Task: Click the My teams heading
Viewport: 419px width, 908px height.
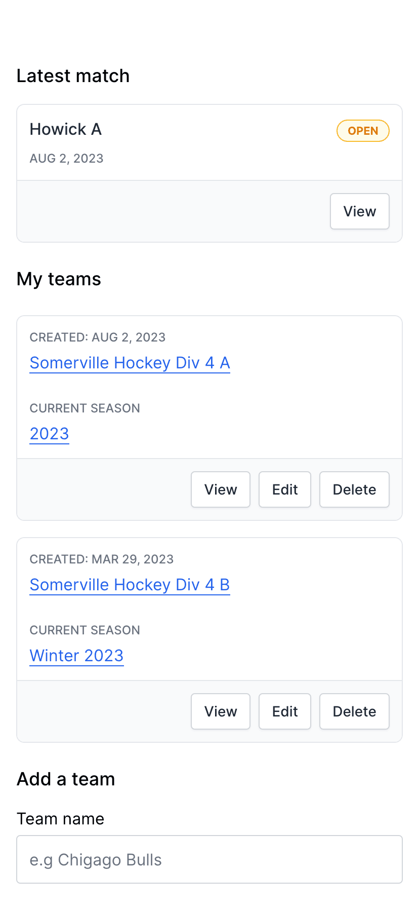Action: [x=59, y=279]
